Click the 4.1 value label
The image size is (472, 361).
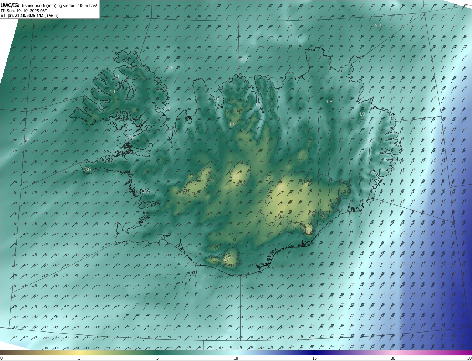[112, 92]
